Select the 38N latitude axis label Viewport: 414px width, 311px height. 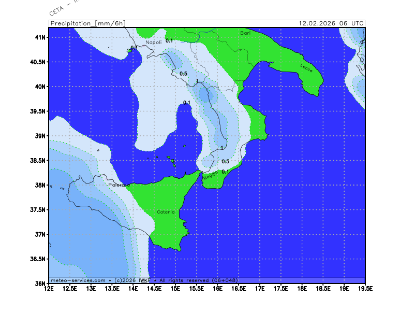pos(40,185)
